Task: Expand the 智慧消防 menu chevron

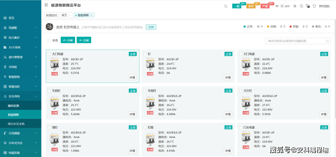Action: coord(36,87)
